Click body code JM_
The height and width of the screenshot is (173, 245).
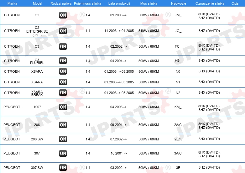[178, 15]
